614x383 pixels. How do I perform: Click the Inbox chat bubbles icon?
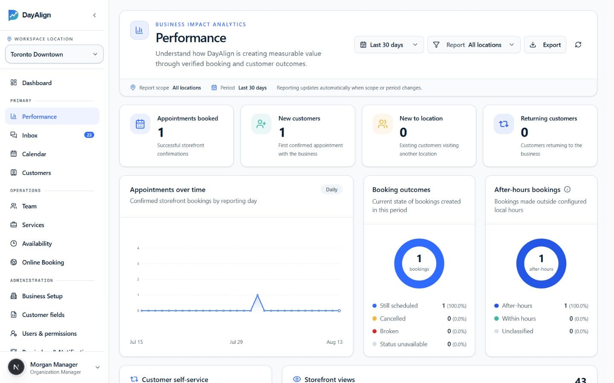pos(14,135)
